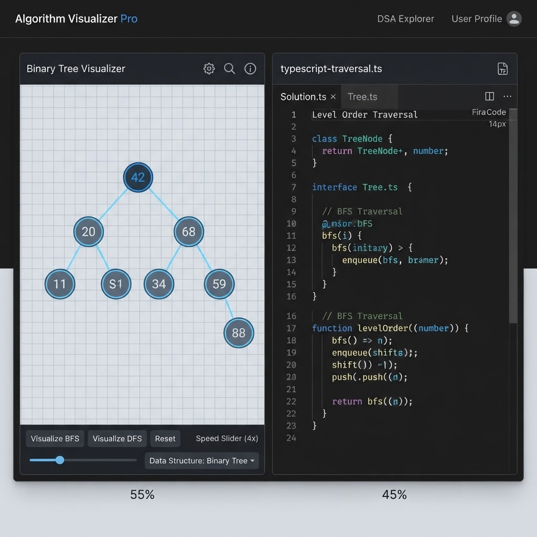Switch to the Solution.ts tab
The width and height of the screenshot is (537, 537).
pos(303,97)
